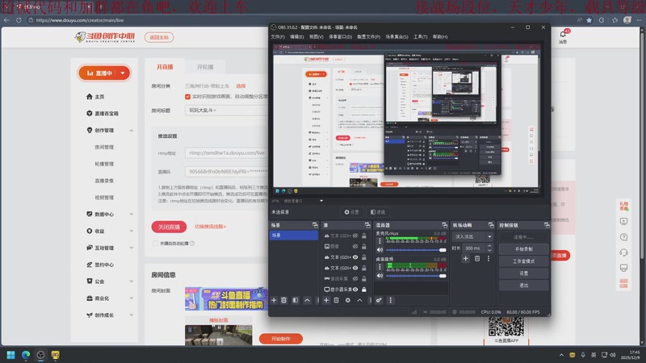Add a new scene in OBS
646x363 pixels.
click(274, 300)
